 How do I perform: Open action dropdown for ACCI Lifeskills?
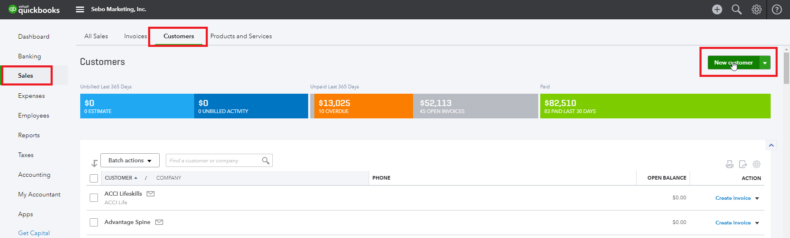[x=757, y=198]
